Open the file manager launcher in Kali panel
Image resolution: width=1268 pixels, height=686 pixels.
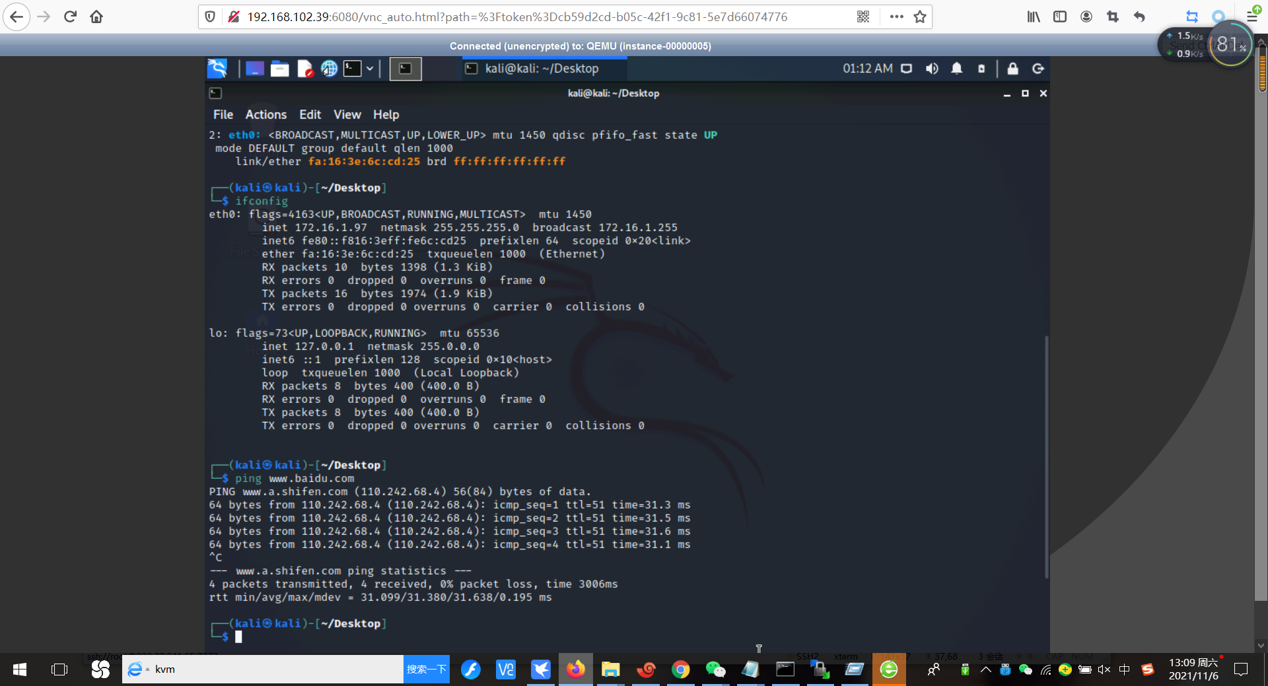[280, 69]
